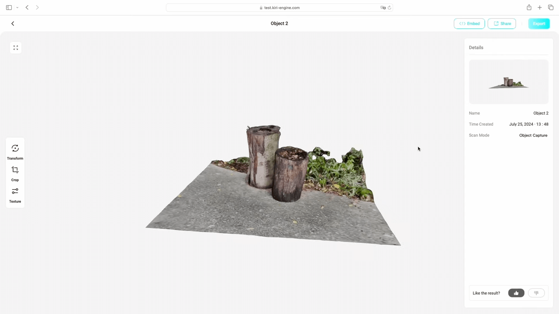559x314 pixels.
Task: Click the Share button beside Embed
Action: click(x=501, y=24)
